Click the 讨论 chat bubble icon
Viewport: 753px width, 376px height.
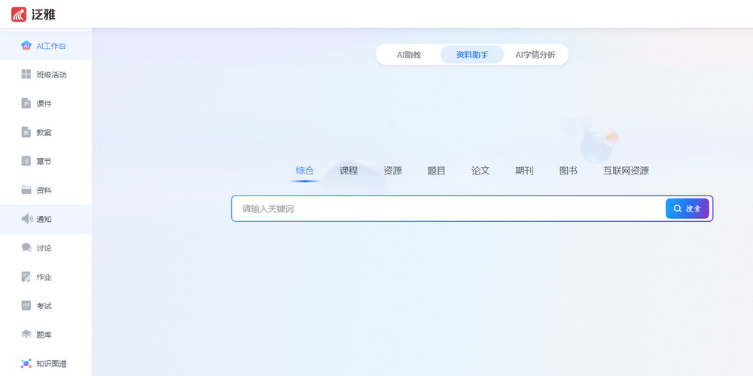(x=26, y=248)
